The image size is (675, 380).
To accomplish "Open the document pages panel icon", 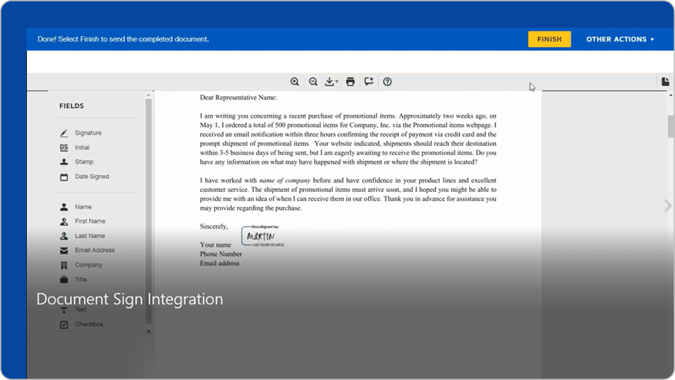I will (665, 82).
